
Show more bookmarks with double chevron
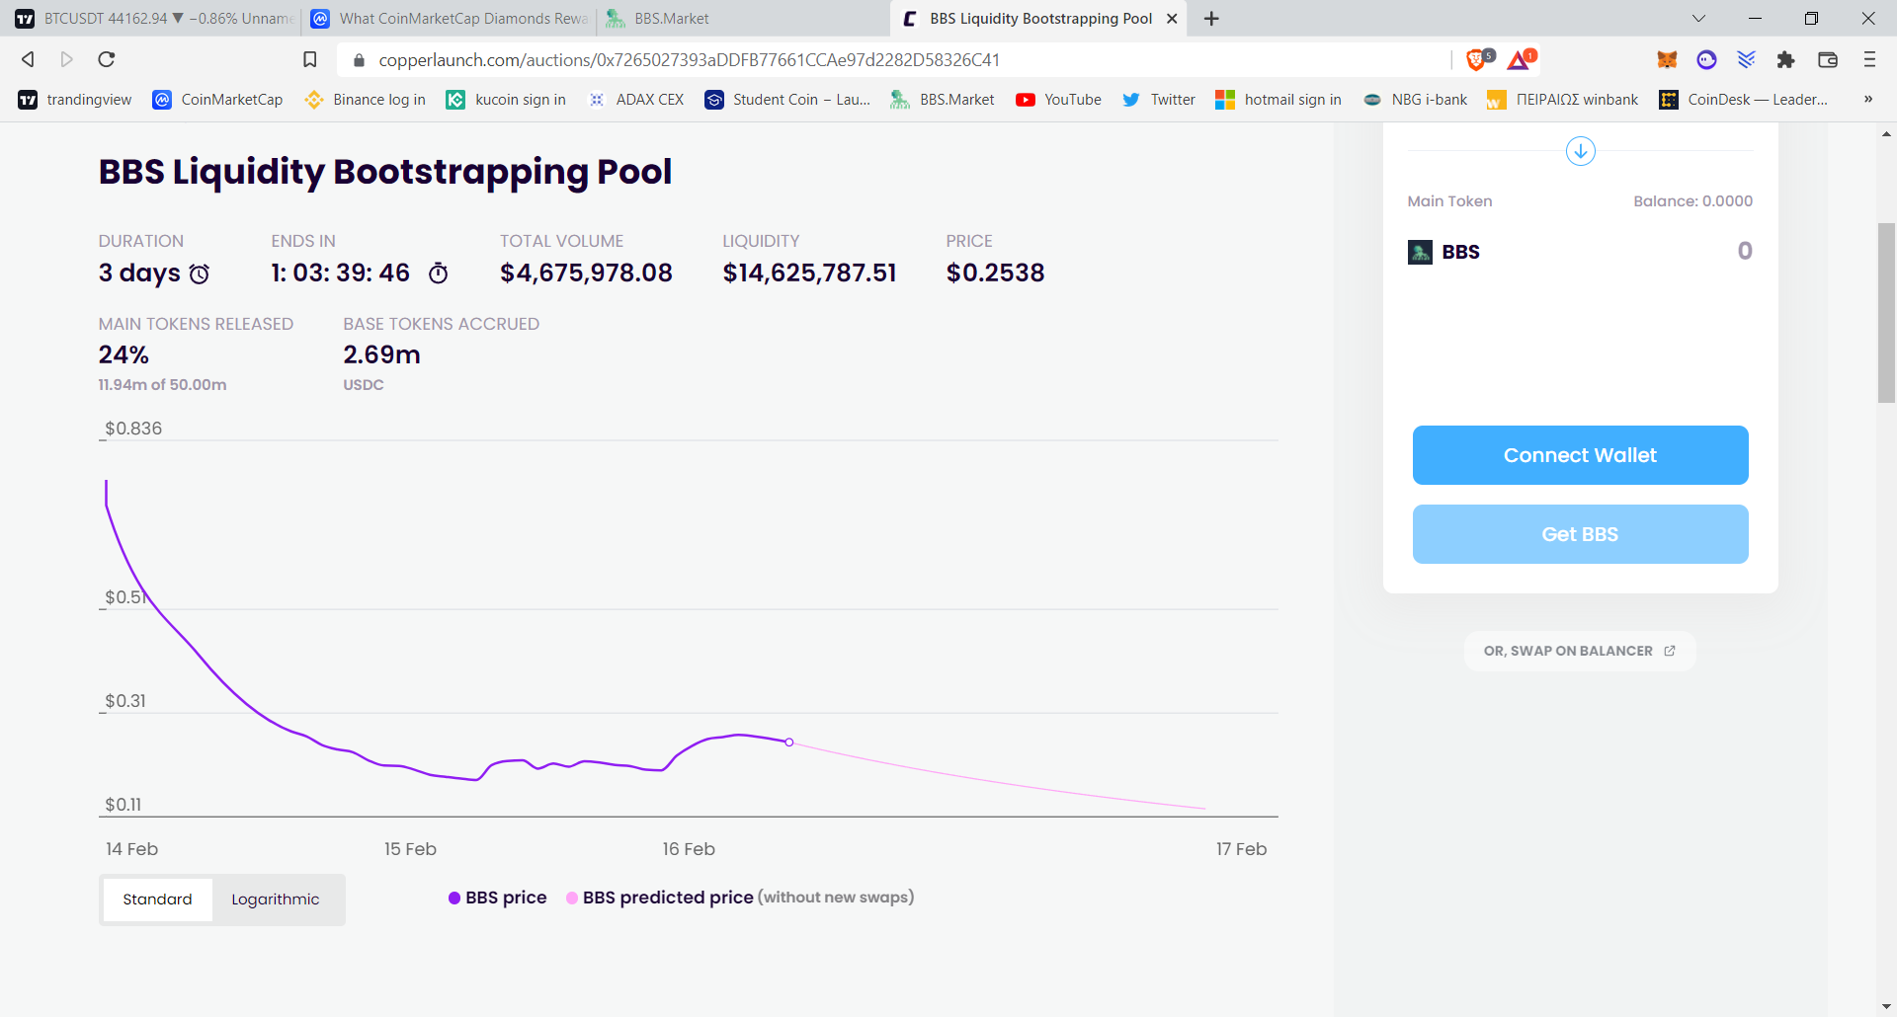[1868, 99]
